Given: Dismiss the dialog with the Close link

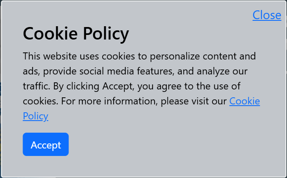Looking at the screenshot, I should coord(267,15).
